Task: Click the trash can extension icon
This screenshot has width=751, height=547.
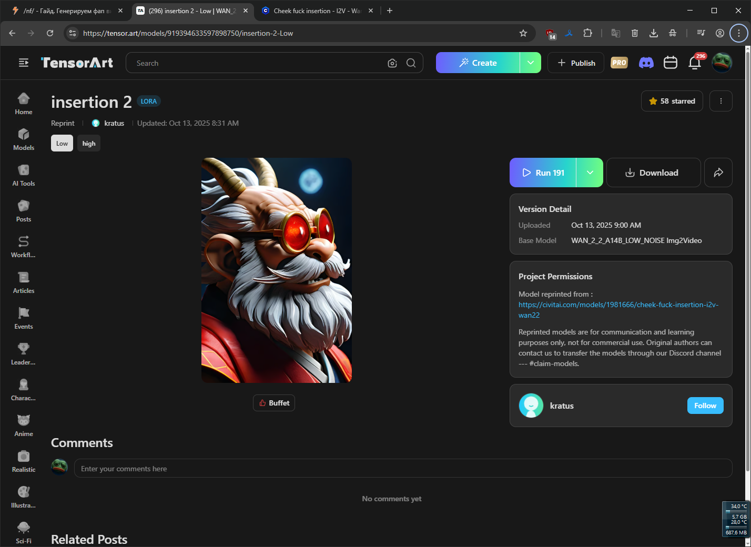Action: [635, 33]
